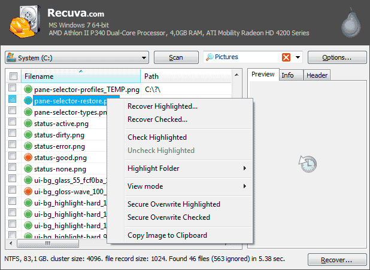Click the System (C:) drive icon

11,57
